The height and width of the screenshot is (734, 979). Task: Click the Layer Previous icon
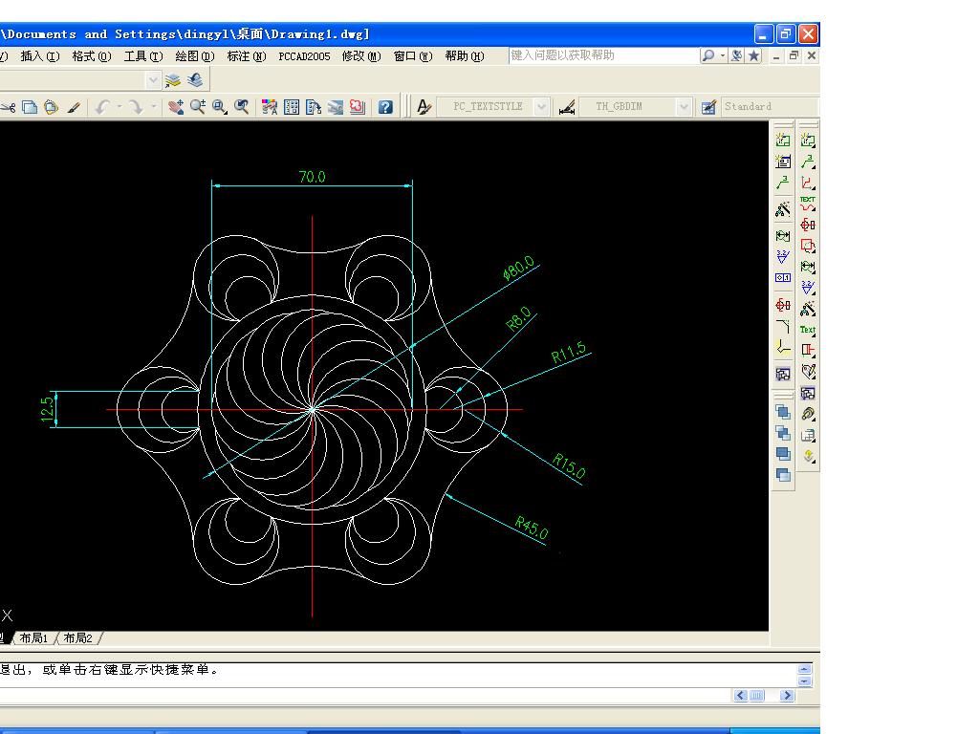(195, 80)
